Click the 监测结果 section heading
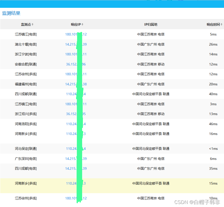224x207 pixels. tap(11, 13)
